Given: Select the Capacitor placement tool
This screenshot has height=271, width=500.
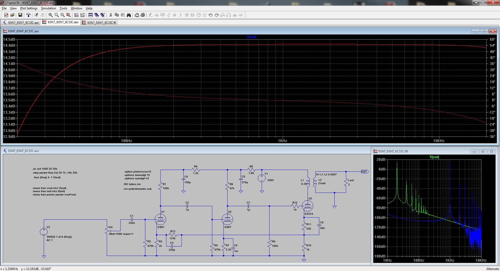Looking at the screenshot, I should [174, 15].
